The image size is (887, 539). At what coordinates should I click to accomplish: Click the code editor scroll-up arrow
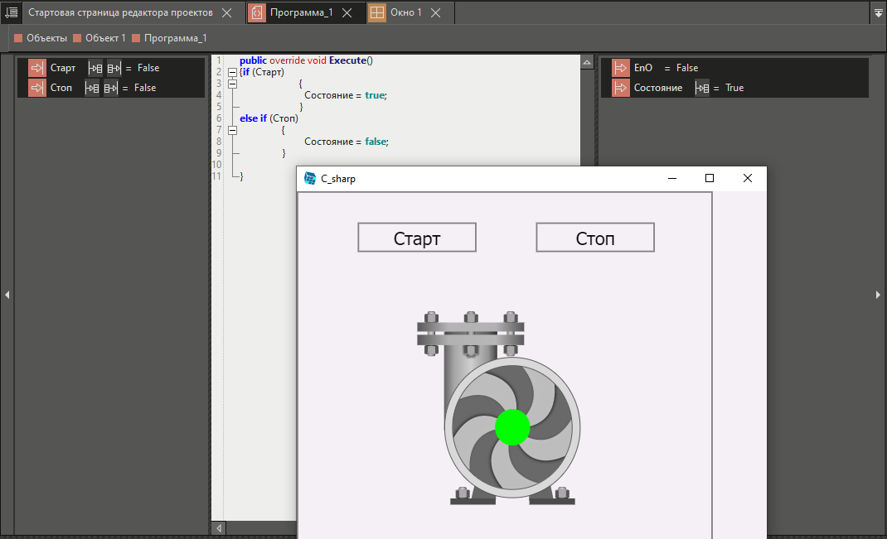(586, 64)
